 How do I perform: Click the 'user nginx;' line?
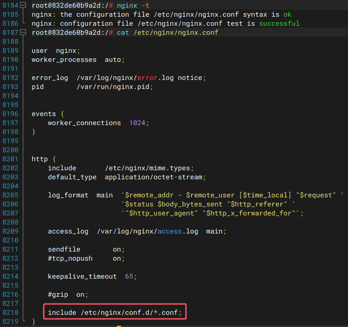pos(56,51)
